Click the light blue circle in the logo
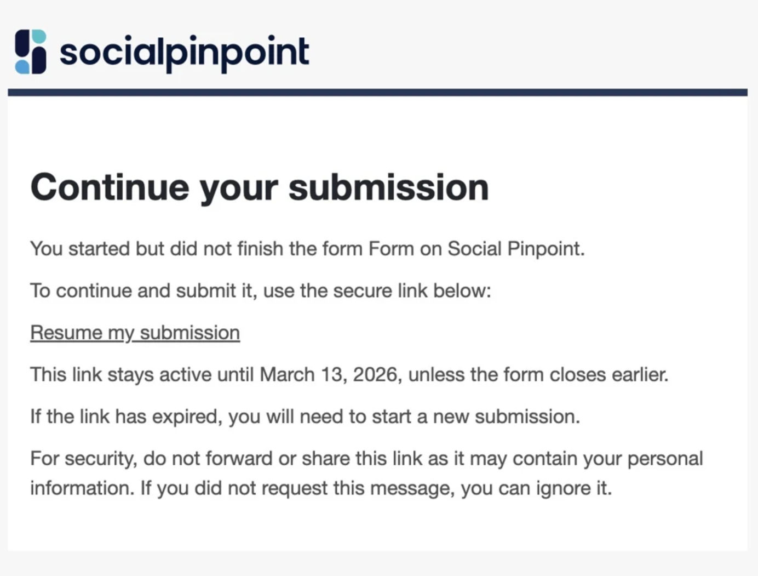This screenshot has height=576, width=758. pos(22,67)
